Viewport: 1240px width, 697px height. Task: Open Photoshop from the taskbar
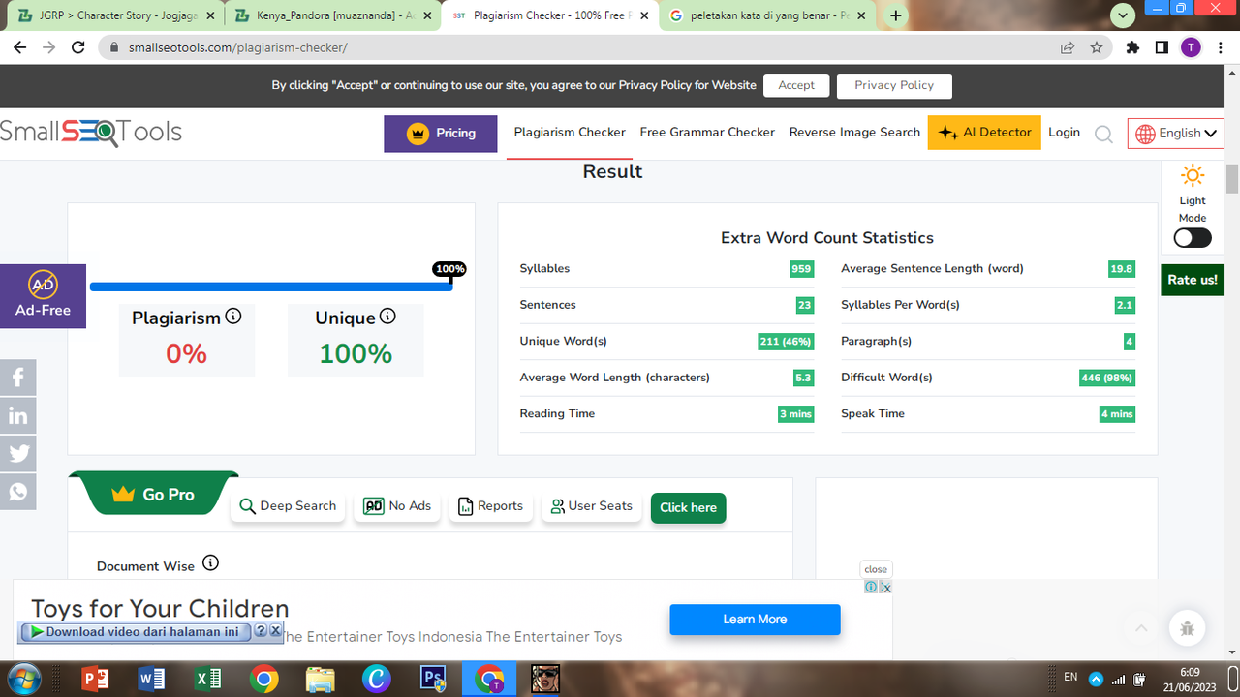[x=433, y=679]
